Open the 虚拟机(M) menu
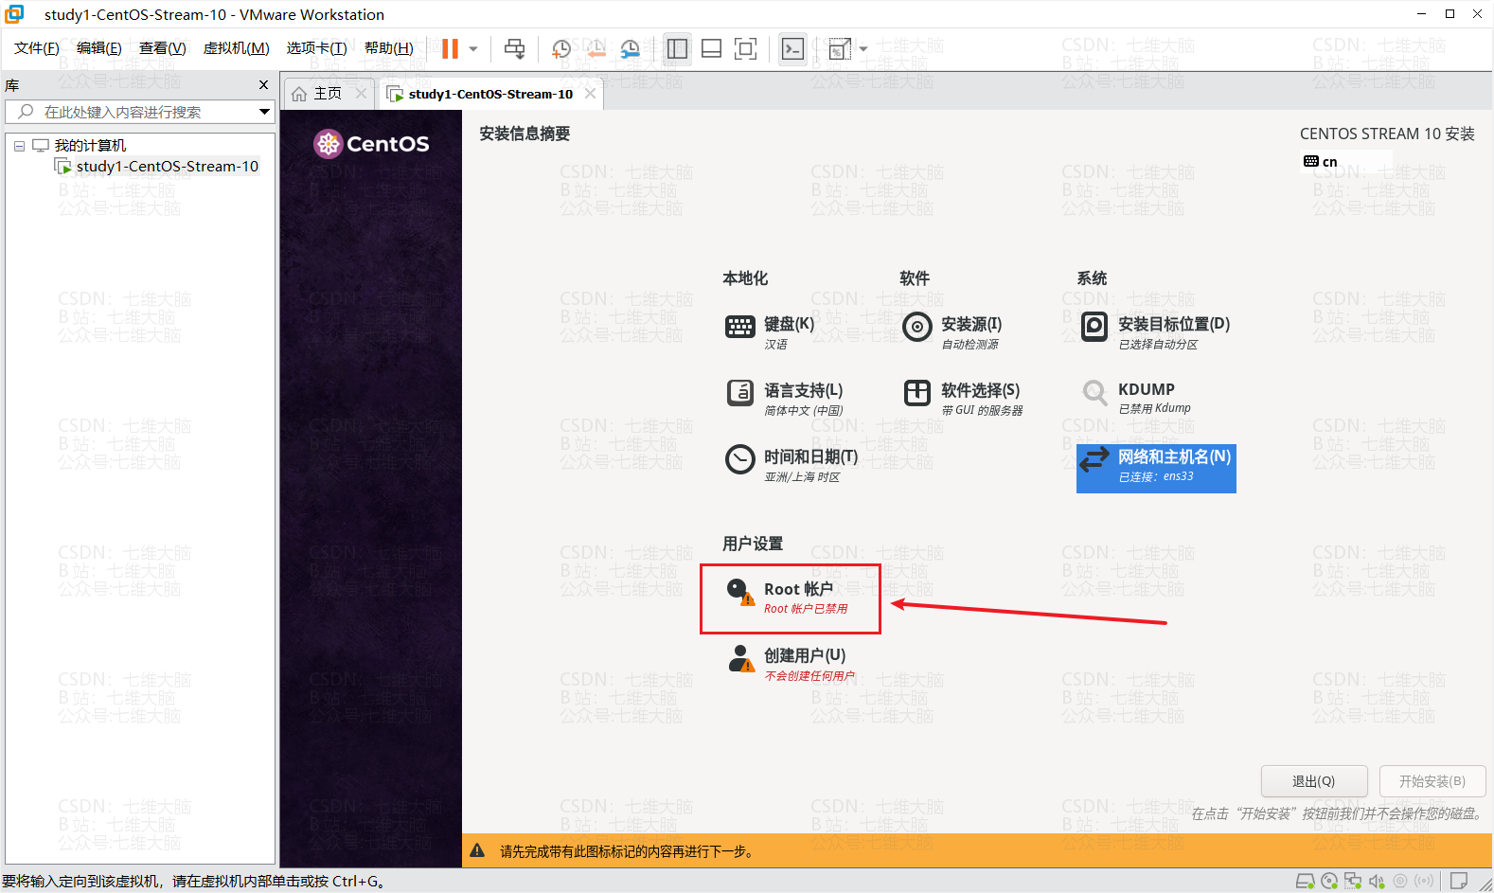This screenshot has width=1494, height=893. (237, 48)
